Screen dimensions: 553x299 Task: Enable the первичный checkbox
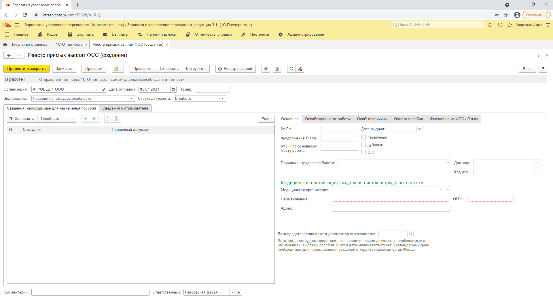click(363, 137)
